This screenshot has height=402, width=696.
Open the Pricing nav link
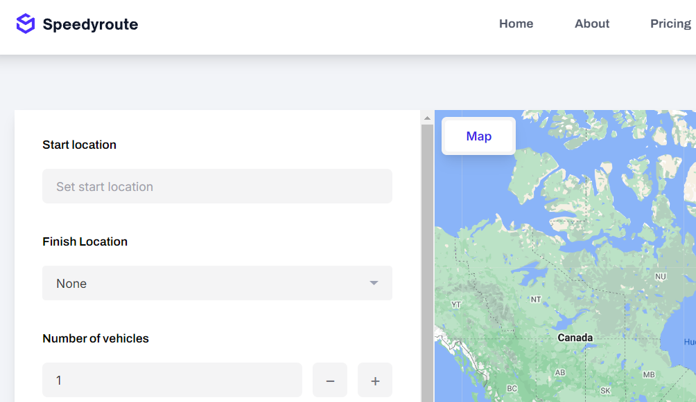(x=670, y=24)
